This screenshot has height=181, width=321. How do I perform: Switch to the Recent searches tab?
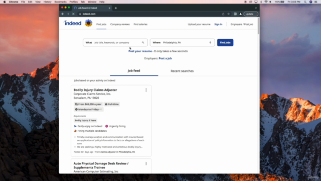point(182,71)
